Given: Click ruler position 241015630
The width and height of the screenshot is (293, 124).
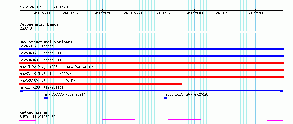Looking at the screenshot, I should pyautogui.click(x=41, y=13).
